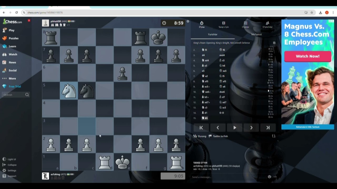Viewport: 337px width, 189px height.
Task: Click the browser back arrow
Action: pyautogui.click(x=4, y=12)
